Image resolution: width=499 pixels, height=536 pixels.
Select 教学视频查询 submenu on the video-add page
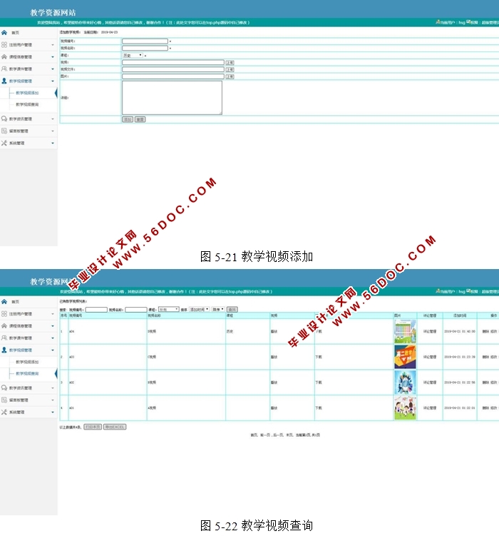tap(27, 105)
